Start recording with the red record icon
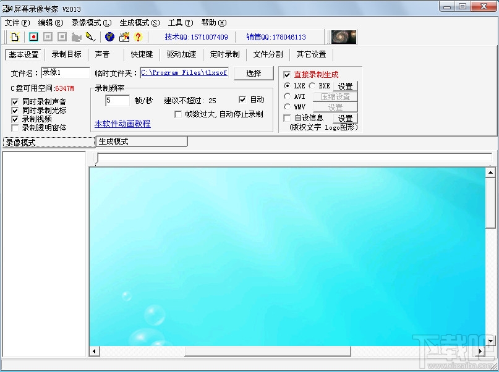The image size is (499, 372). 33,37
